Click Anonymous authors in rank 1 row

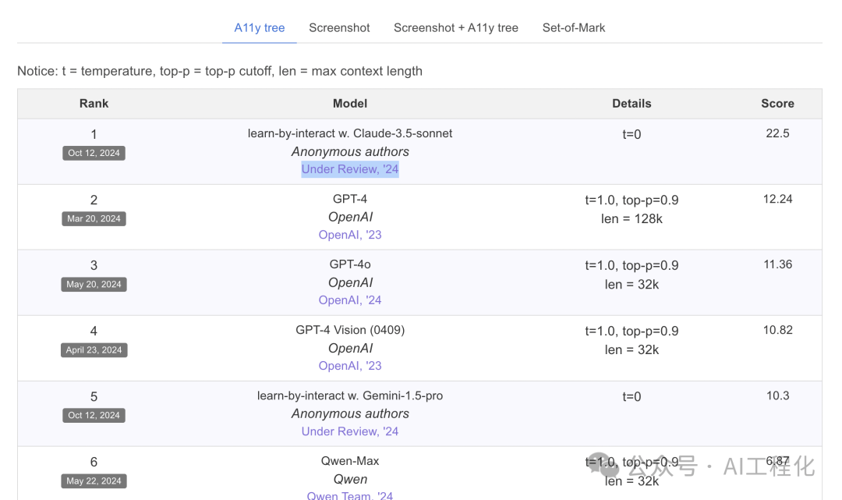350,152
